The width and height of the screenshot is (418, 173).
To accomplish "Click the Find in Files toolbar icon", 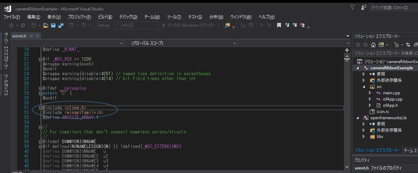I will point(228,25).
